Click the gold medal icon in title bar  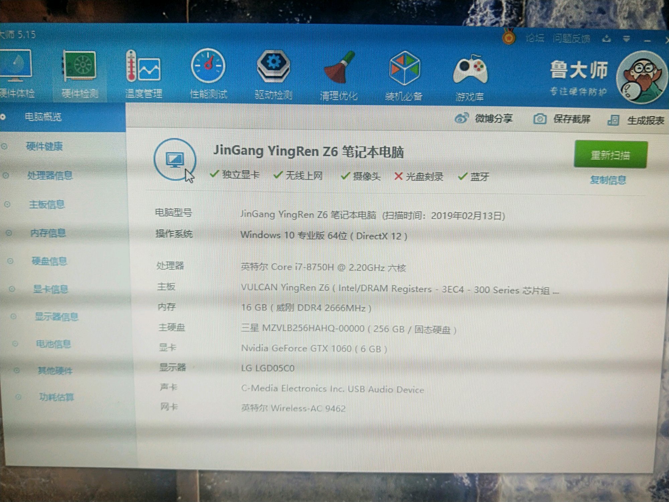508,37
